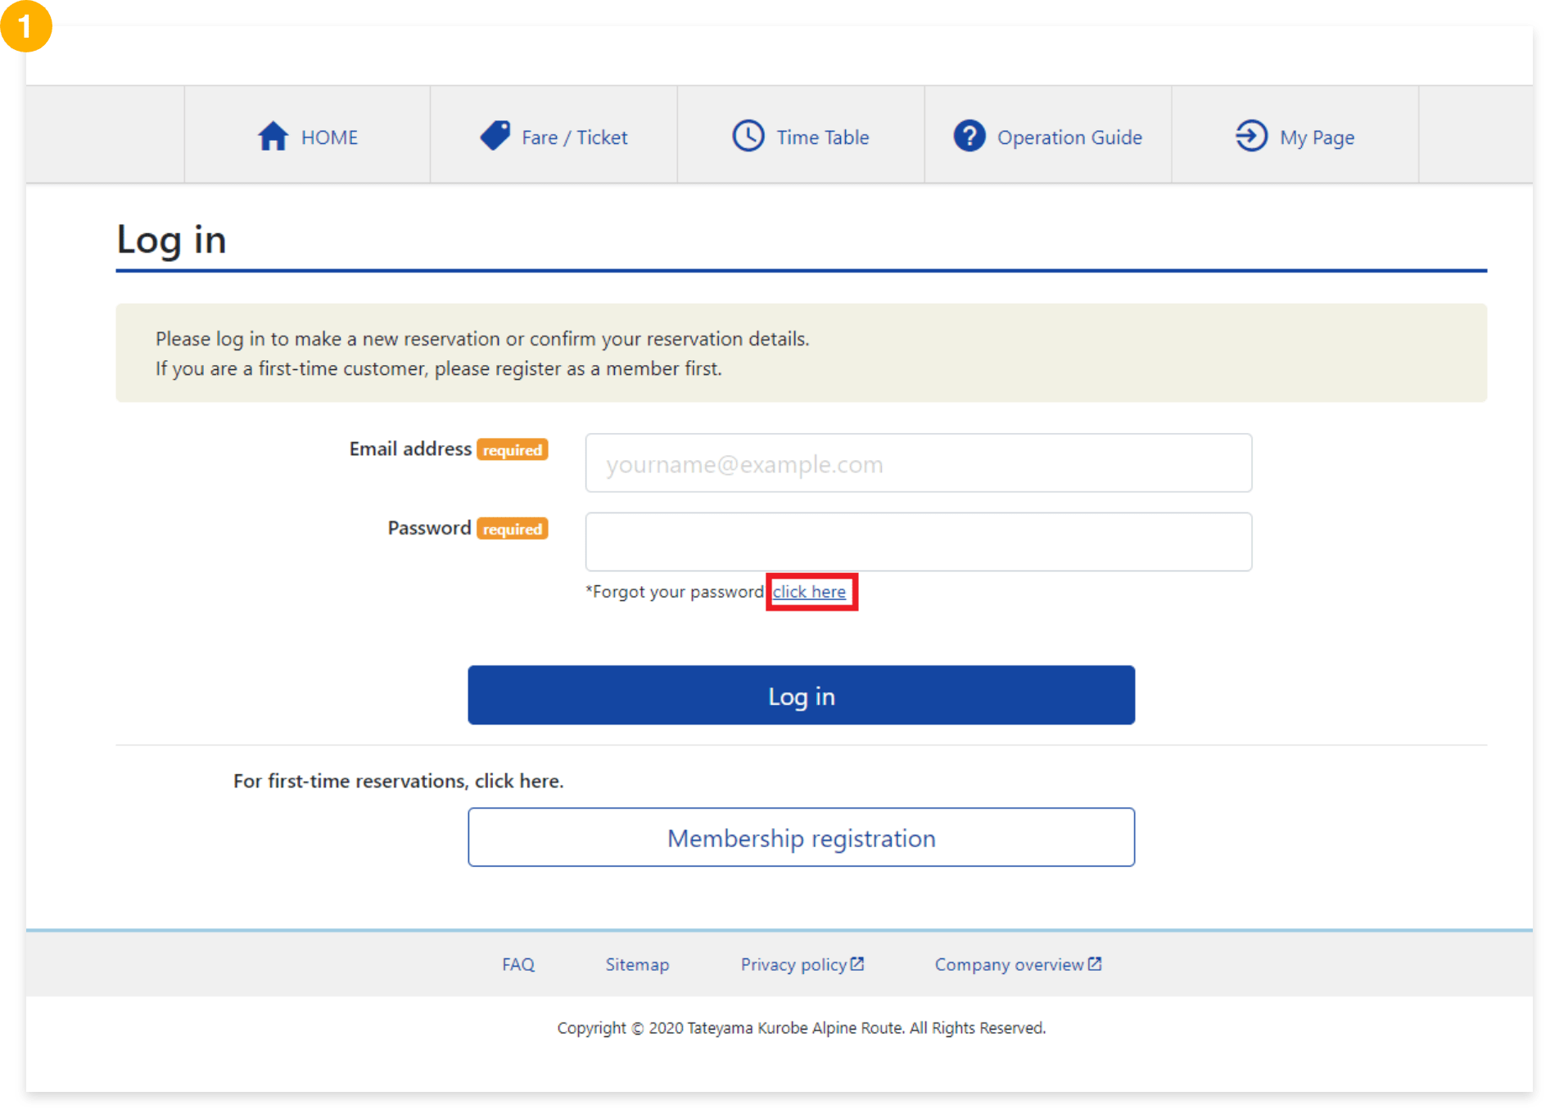Click '*Forgot your password' text
This screenshot has height=1114, width=1550.
click(676, 592)
